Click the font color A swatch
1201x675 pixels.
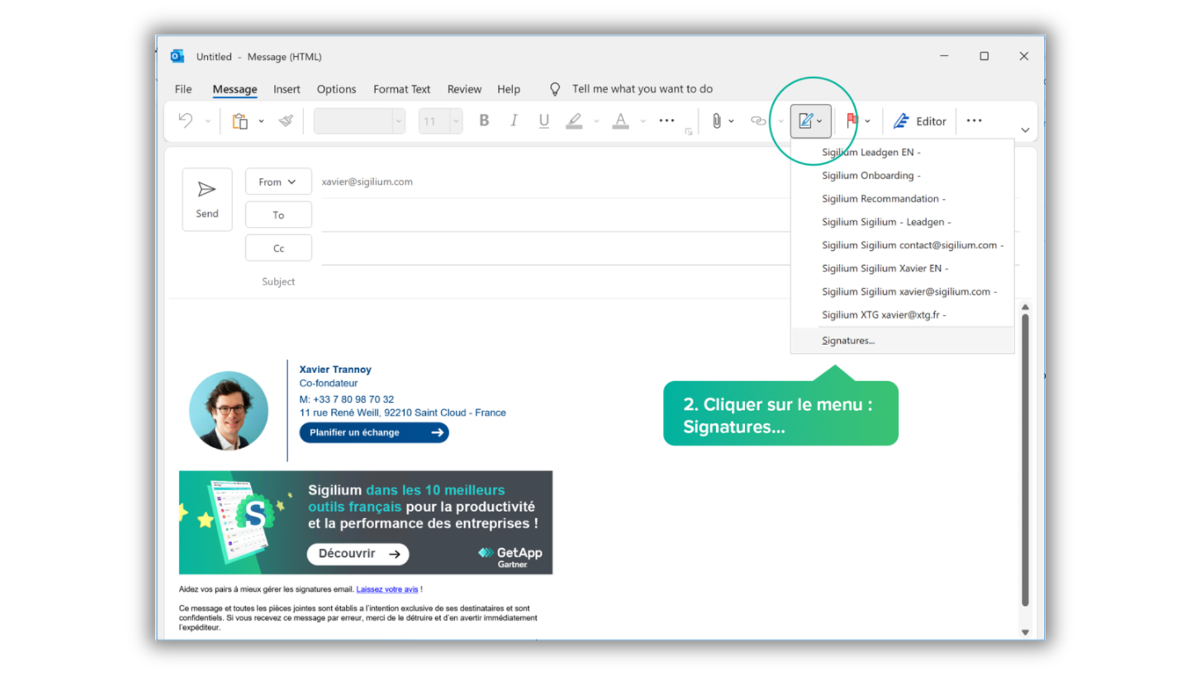620,121
